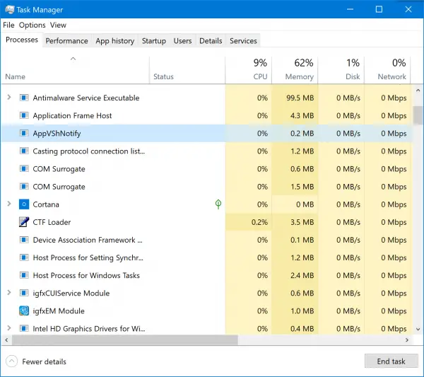The width and height of the screenshot is (424, 377).
Task: Click AppVShNotify's 0.2 MB memory value
Action: click(x=302, y=133)
